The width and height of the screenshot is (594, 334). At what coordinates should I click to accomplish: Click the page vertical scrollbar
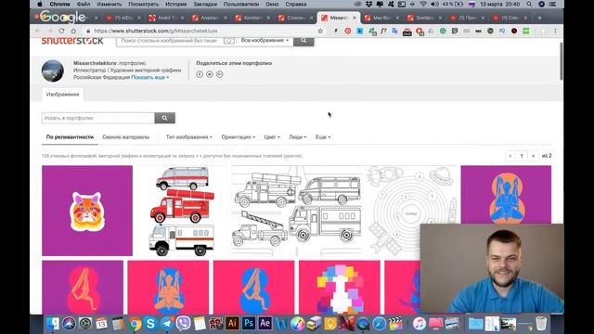tap(561, 61)
